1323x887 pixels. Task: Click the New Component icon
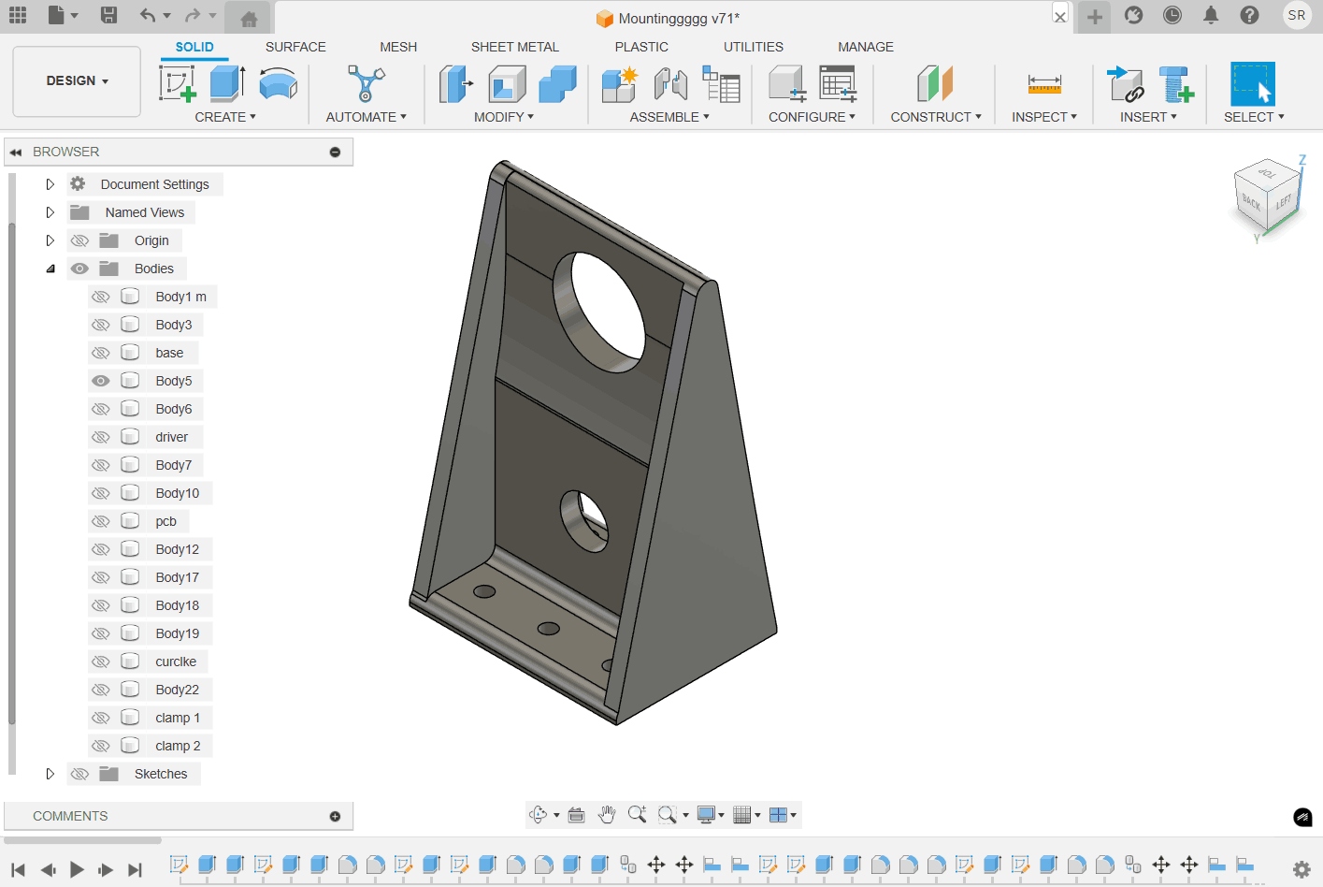tap(620, 84)
